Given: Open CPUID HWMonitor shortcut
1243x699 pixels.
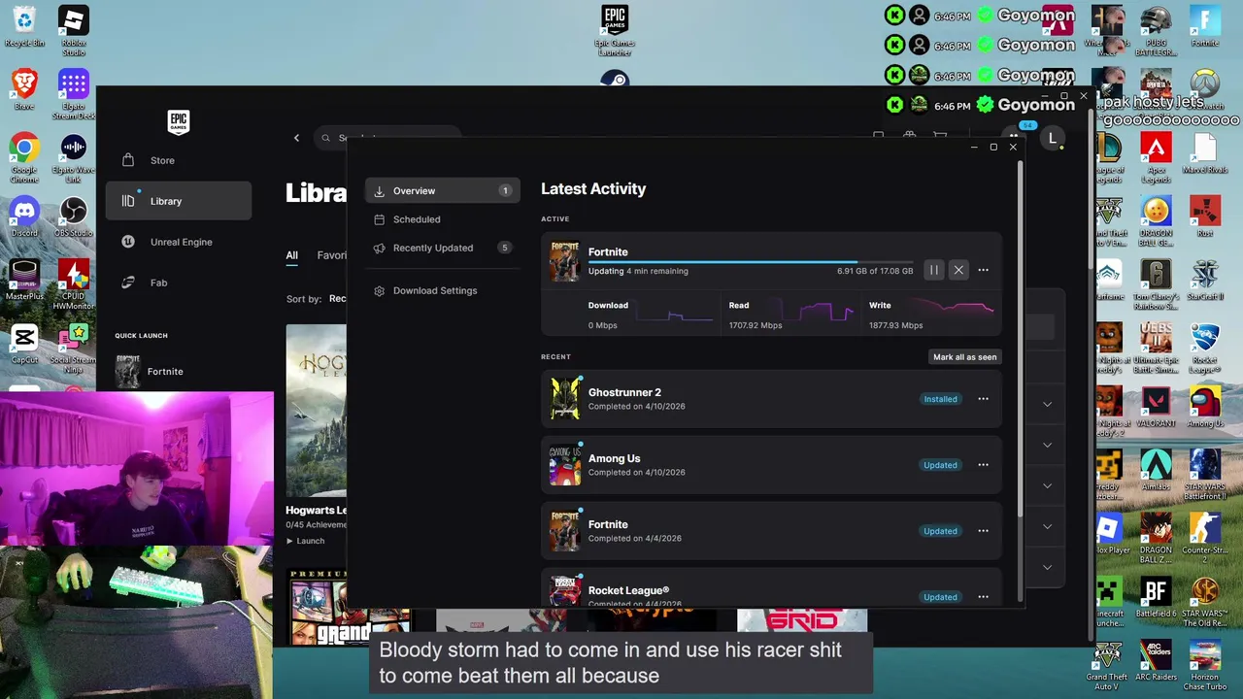Looking at the screenshot, I should click(x=73, y=283).
